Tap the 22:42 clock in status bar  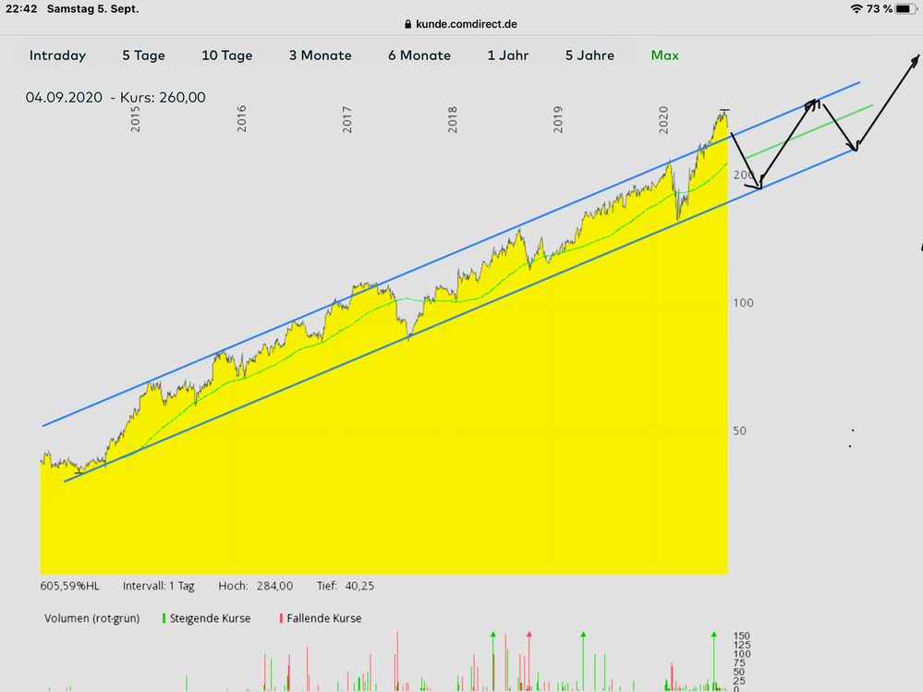pos(33,8)
